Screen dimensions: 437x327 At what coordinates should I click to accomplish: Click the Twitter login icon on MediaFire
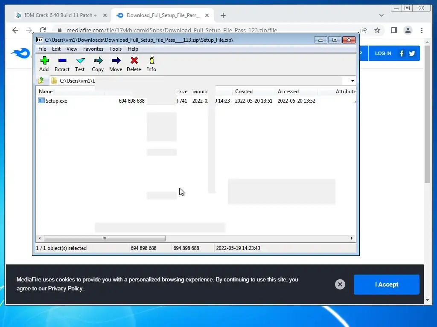click(x=412, y=53)
